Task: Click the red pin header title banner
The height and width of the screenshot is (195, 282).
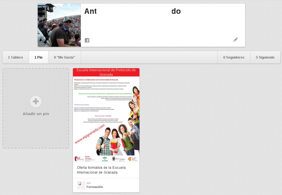Action: (x=106, y=72)
